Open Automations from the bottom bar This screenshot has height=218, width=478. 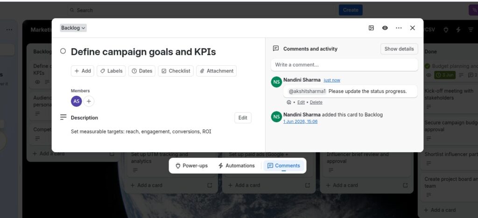click(237, 166)
